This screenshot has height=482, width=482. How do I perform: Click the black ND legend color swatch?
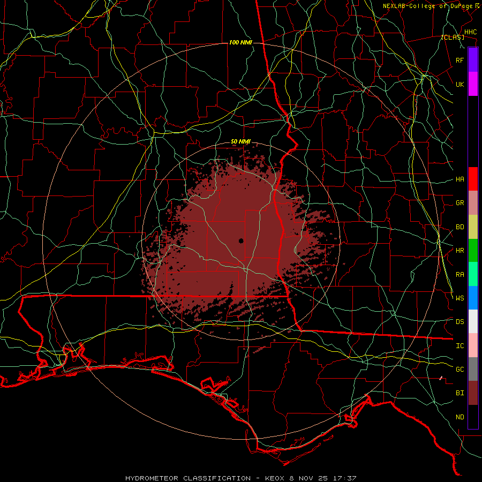[x=473, y=417]
